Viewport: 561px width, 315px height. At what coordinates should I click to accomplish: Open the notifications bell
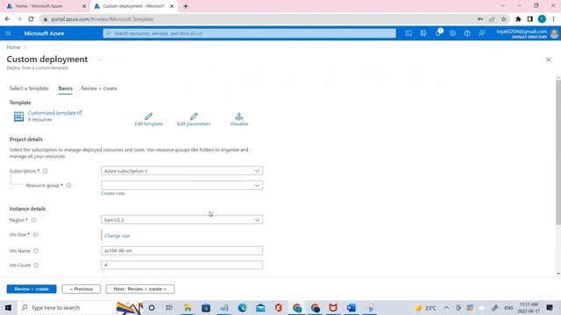click(x=438, y=33)
